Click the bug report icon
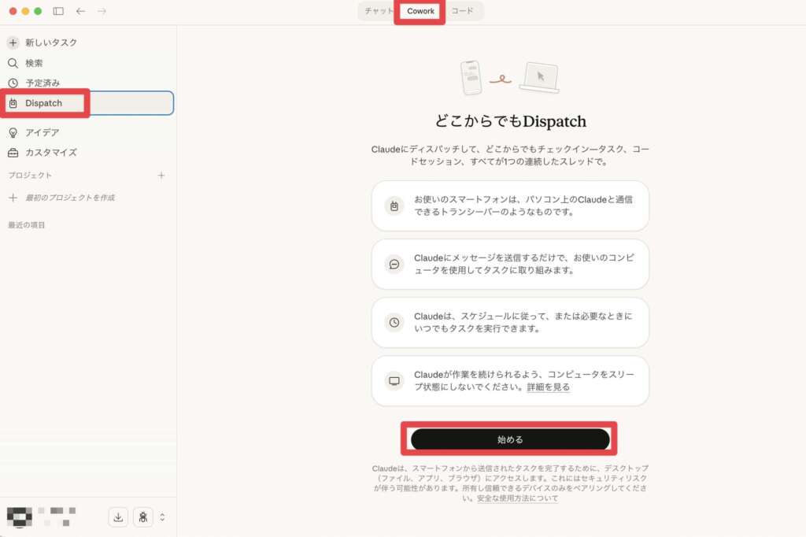The image size is (806, 537). 143,517
